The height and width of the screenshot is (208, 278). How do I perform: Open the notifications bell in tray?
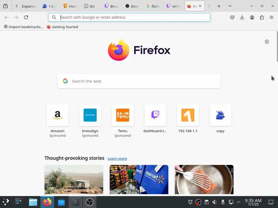190,202
